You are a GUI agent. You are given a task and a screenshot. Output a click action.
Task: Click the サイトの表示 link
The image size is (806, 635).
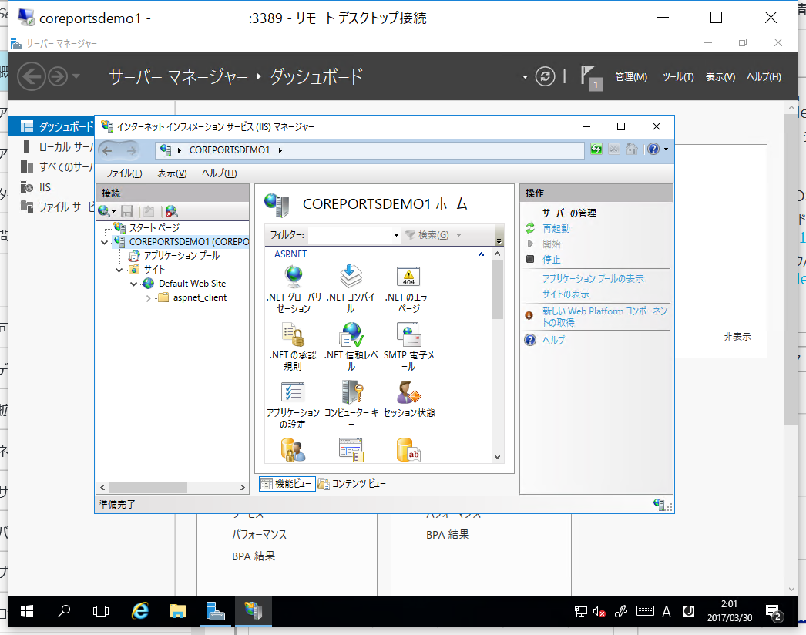pos(566,294)
